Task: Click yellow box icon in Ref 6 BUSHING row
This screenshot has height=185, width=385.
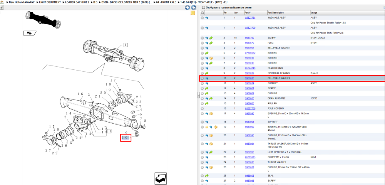Action: click(x=211, y=58)
